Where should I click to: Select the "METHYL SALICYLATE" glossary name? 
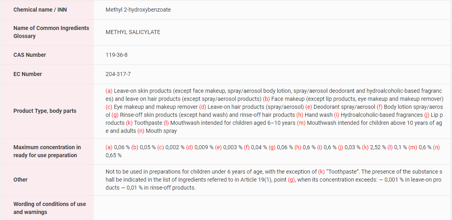click(x=133, y=32)
